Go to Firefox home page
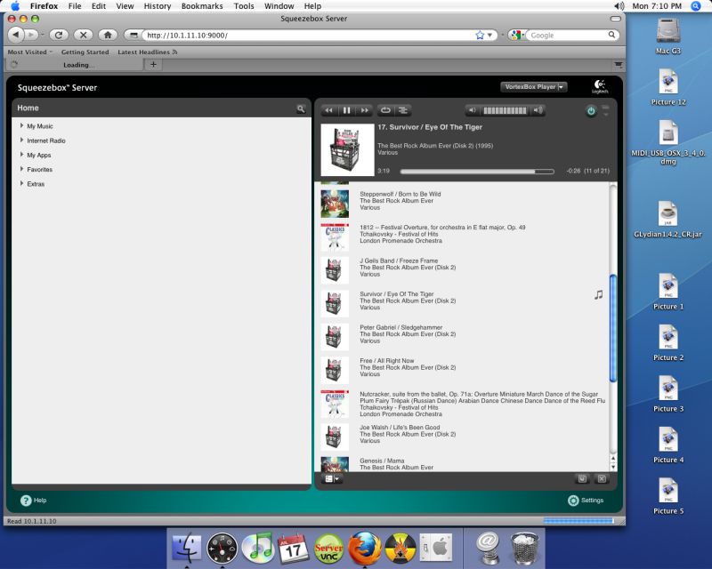This screenshot has width=712, height=569. point(108,35)
